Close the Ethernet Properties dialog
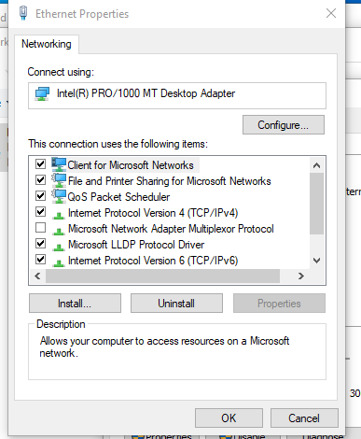The image size is (361, 439). 331,13
